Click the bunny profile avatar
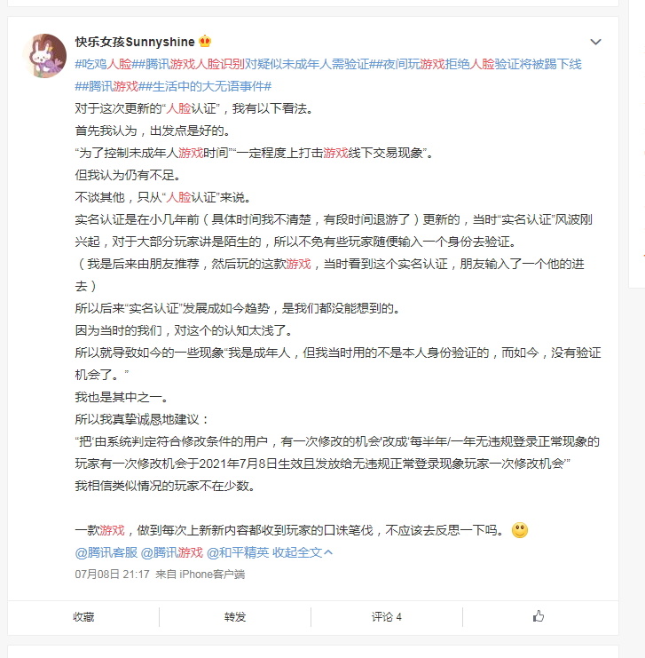The width and height of the screenshot is (645, 658). pos(44,56)
